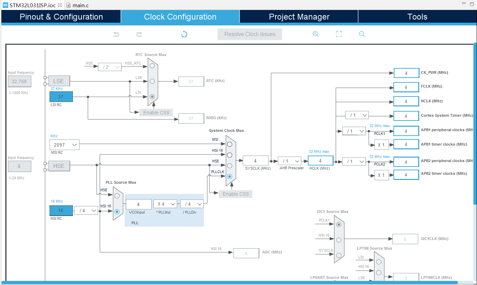The width and height of the screenshot is (477, 285).
Task: Switch to Clock Configuration tab
Action: [180, 17]
